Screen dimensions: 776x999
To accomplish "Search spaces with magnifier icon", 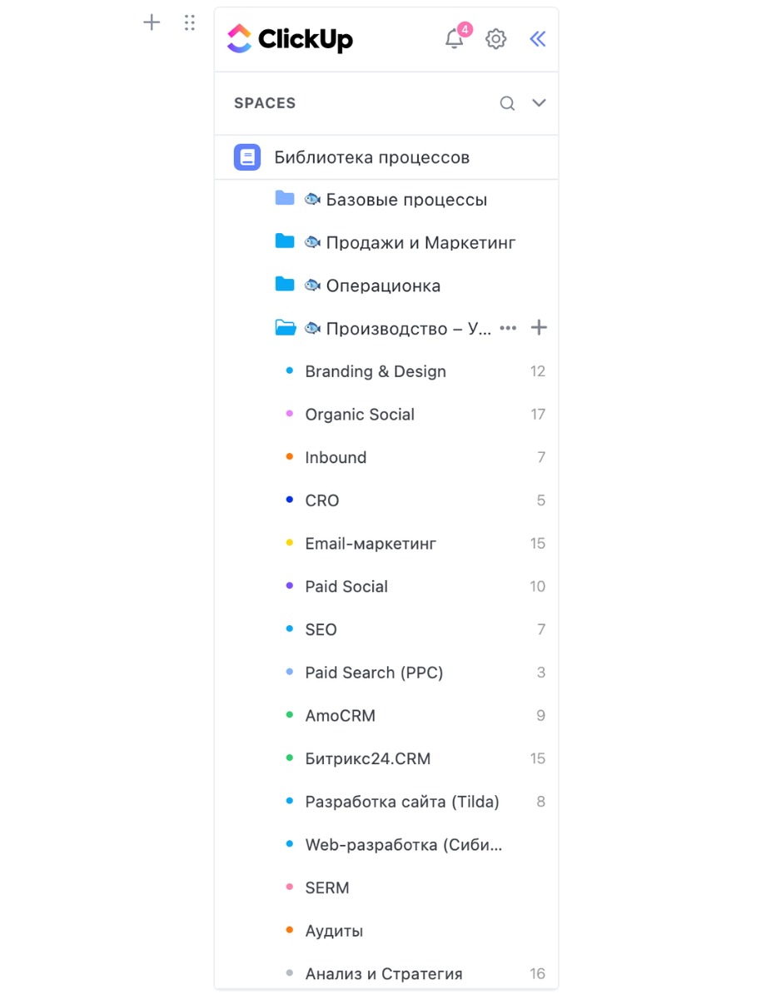I will click(x=507, y=103).
